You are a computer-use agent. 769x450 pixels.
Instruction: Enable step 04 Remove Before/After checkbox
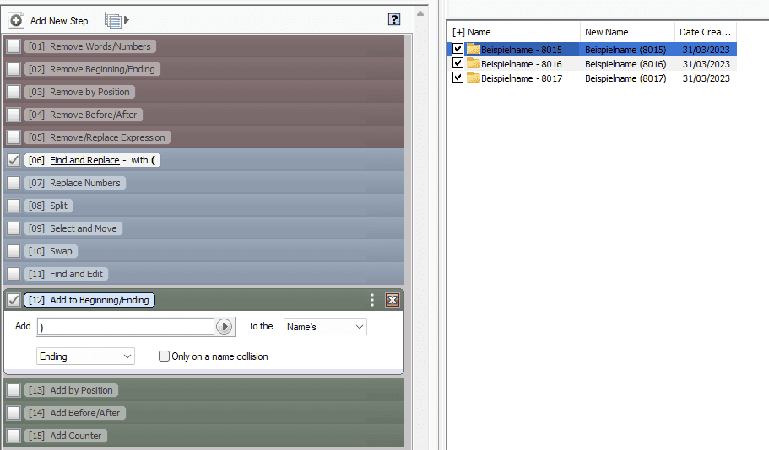(14, 115)
